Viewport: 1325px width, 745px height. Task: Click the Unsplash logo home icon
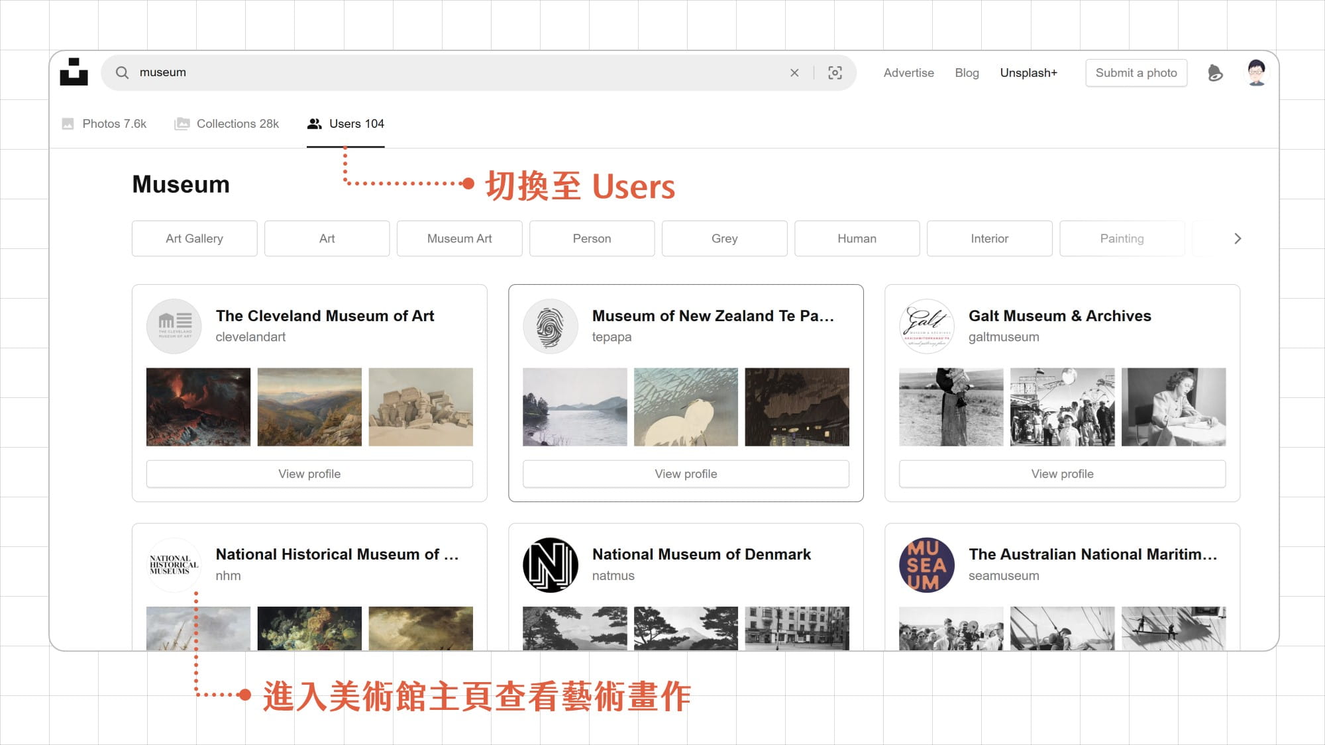click(x=74, y=72)
